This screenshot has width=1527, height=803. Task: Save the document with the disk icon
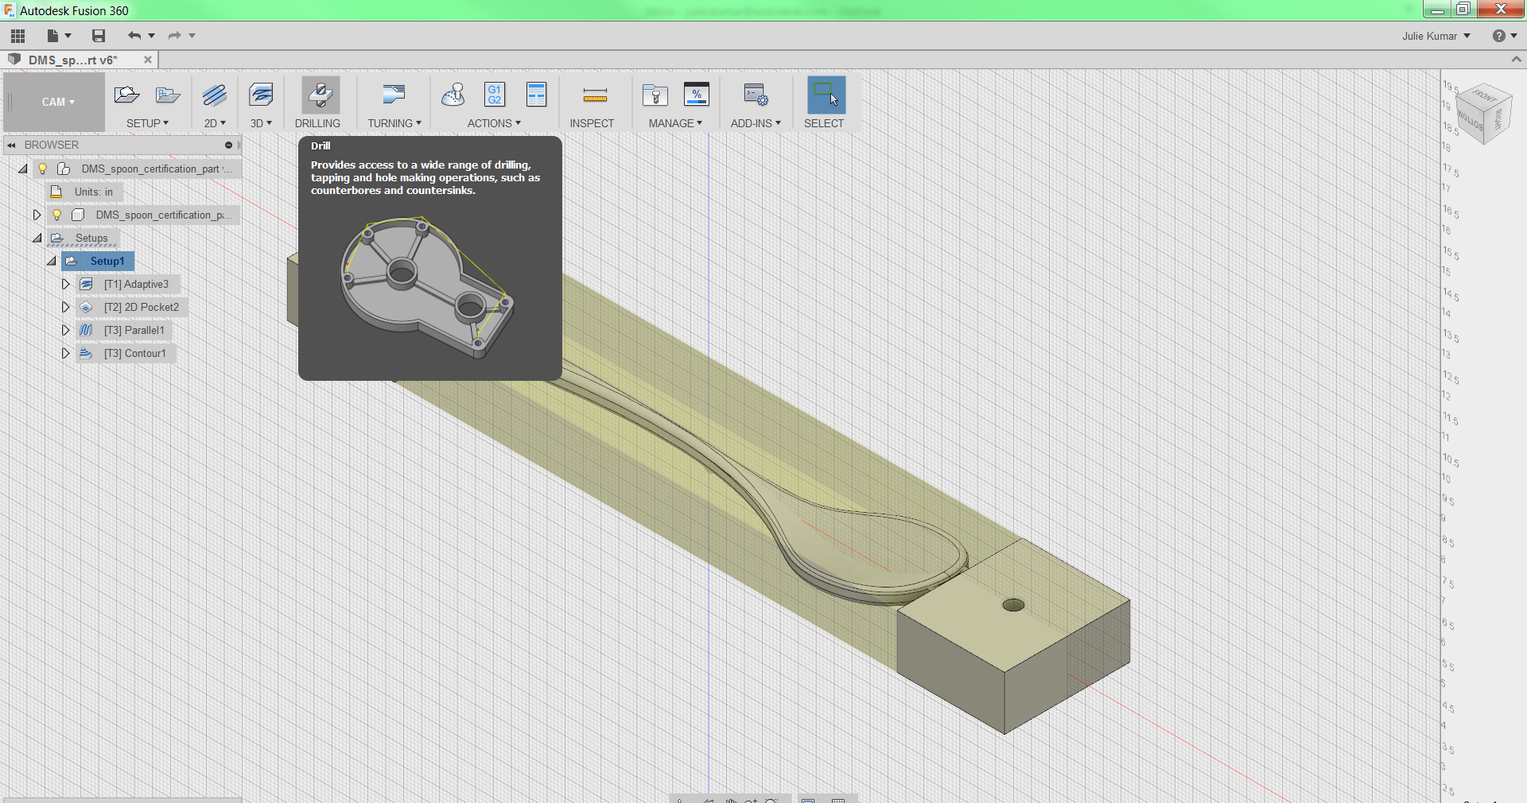pos(99,36)
